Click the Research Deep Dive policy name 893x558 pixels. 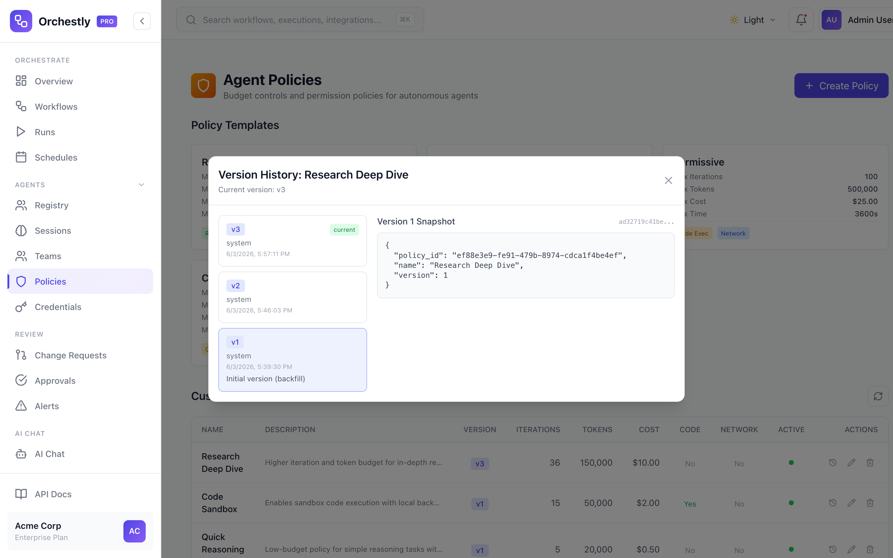222,463
